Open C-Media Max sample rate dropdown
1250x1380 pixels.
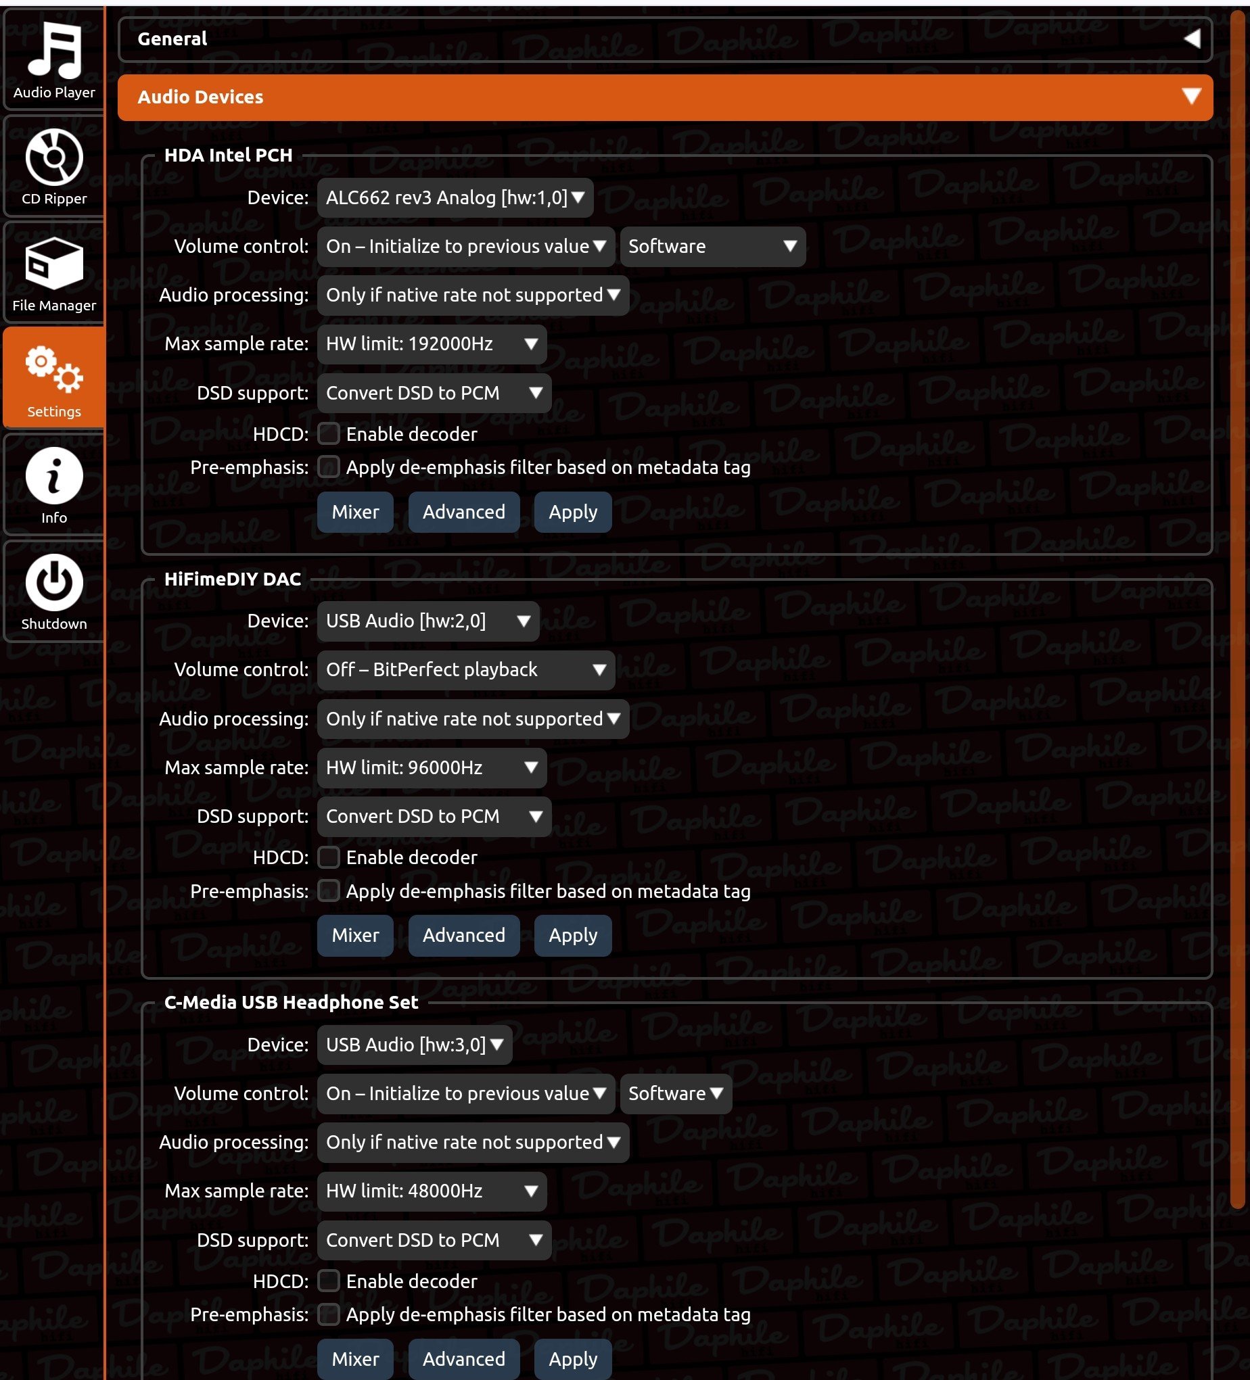coord(432,1191)
